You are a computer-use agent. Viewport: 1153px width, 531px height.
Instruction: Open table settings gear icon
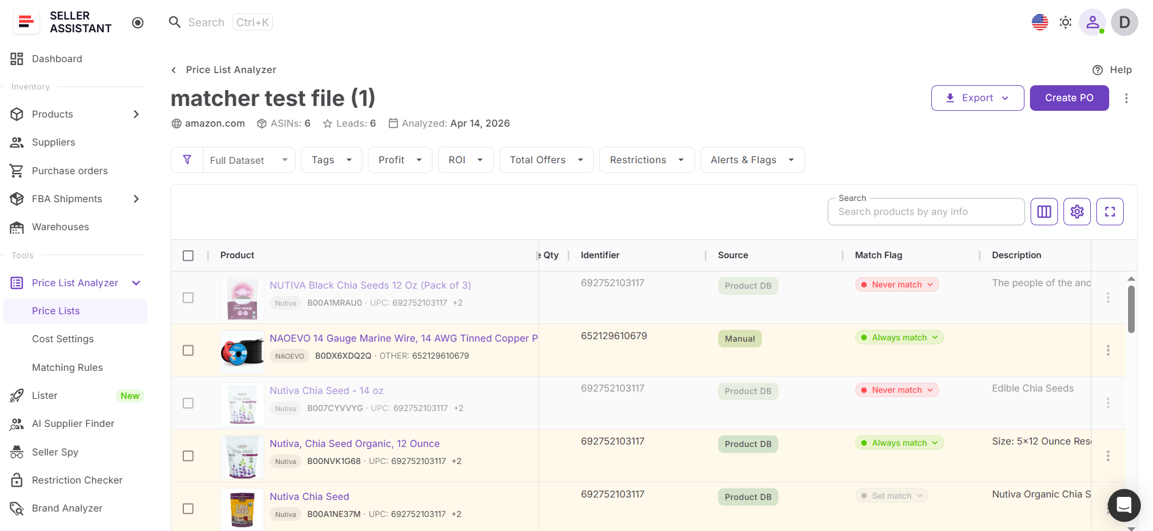coord(1077,211)
